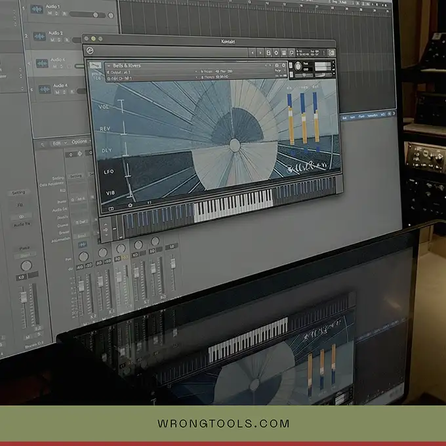Image resolution: width=446 pixels, height=446 pixels.
Task: Click the search magnifier icon in mixer header
Action: [x=43, y=143]
